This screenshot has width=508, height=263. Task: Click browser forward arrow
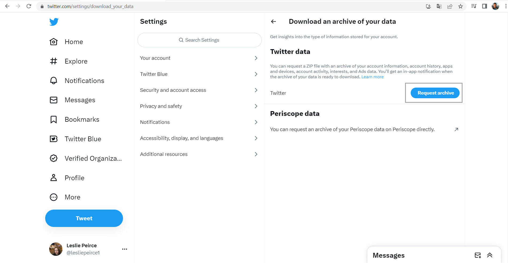(18, 6)
